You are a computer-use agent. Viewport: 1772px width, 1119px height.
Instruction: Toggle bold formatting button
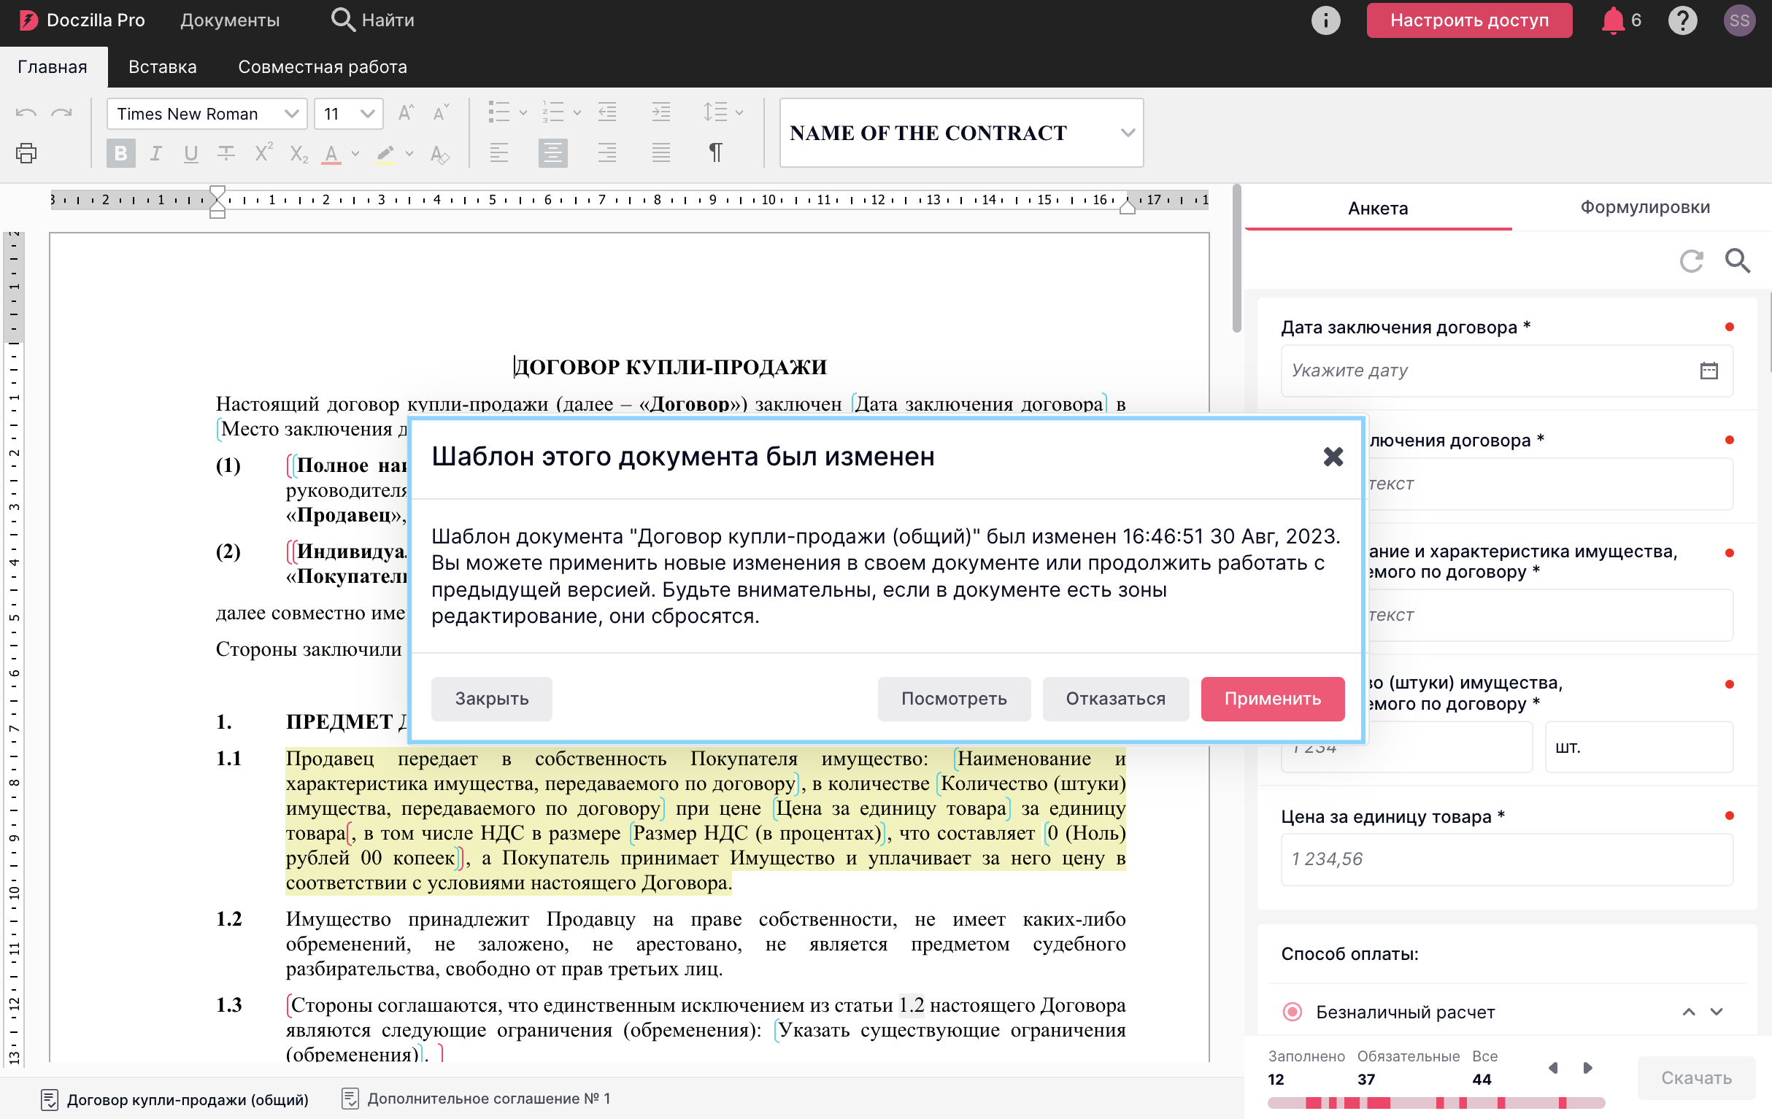(x=120, y=153)
